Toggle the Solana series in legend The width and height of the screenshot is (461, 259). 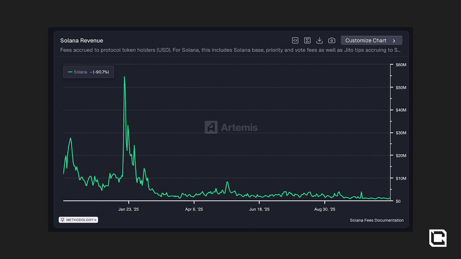pyautogui.click(x=80, y=72)
